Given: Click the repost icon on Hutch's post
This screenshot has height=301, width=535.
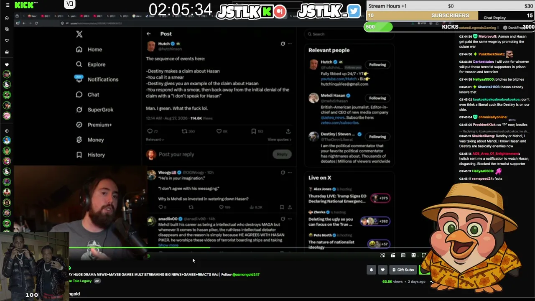Looking at the screenshot, I should click(x=184, y=131).
